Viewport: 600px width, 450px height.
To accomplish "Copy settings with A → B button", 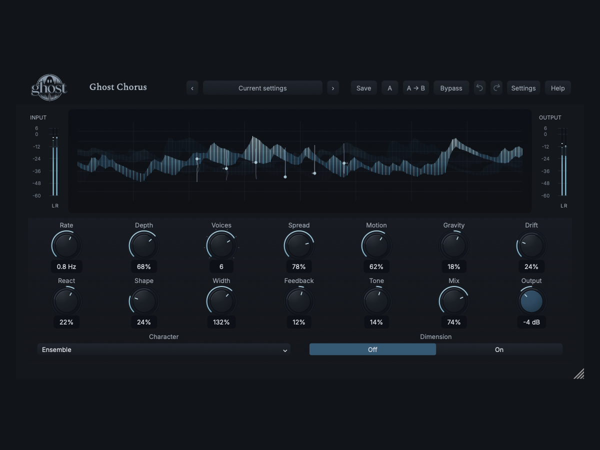I will (416, 88).
